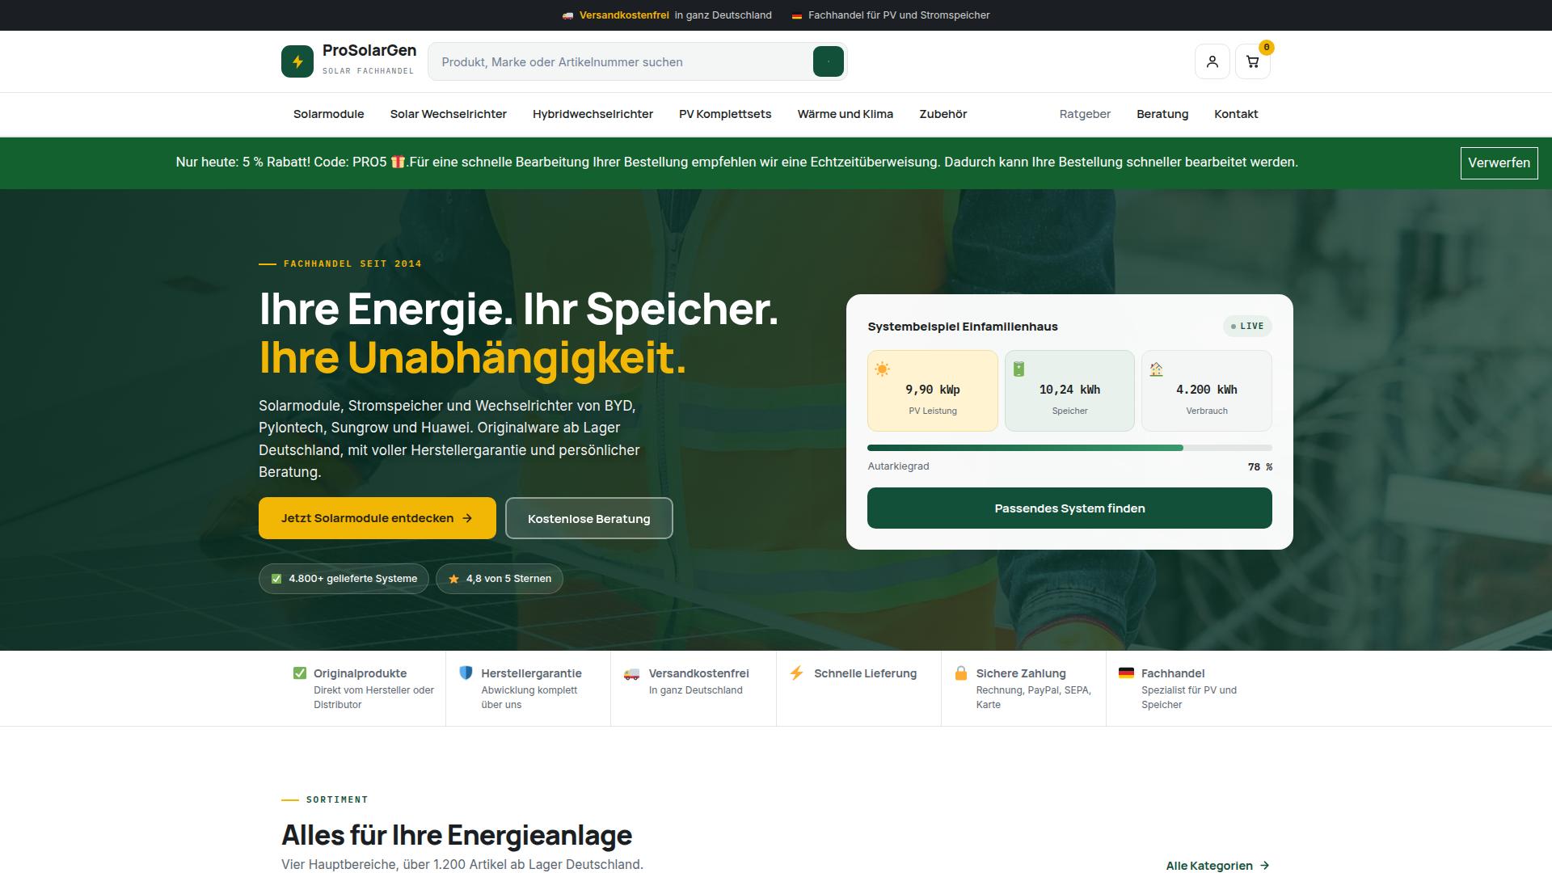Click Passendes System finden button
This screenshot has width=1552, height=873.
[1069, 508]
